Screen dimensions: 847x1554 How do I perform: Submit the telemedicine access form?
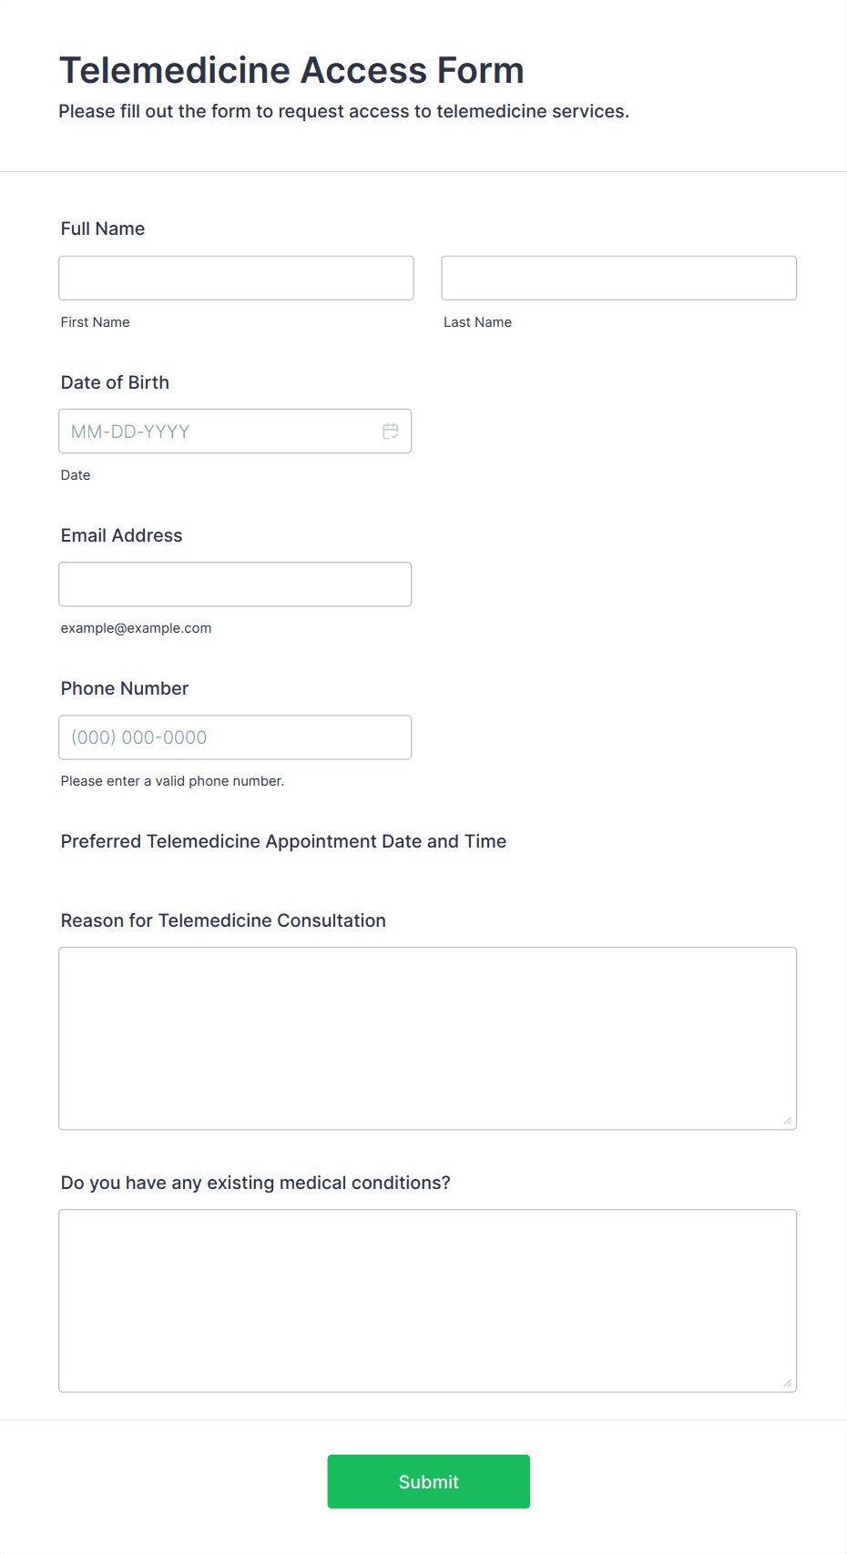[429, 1481]
